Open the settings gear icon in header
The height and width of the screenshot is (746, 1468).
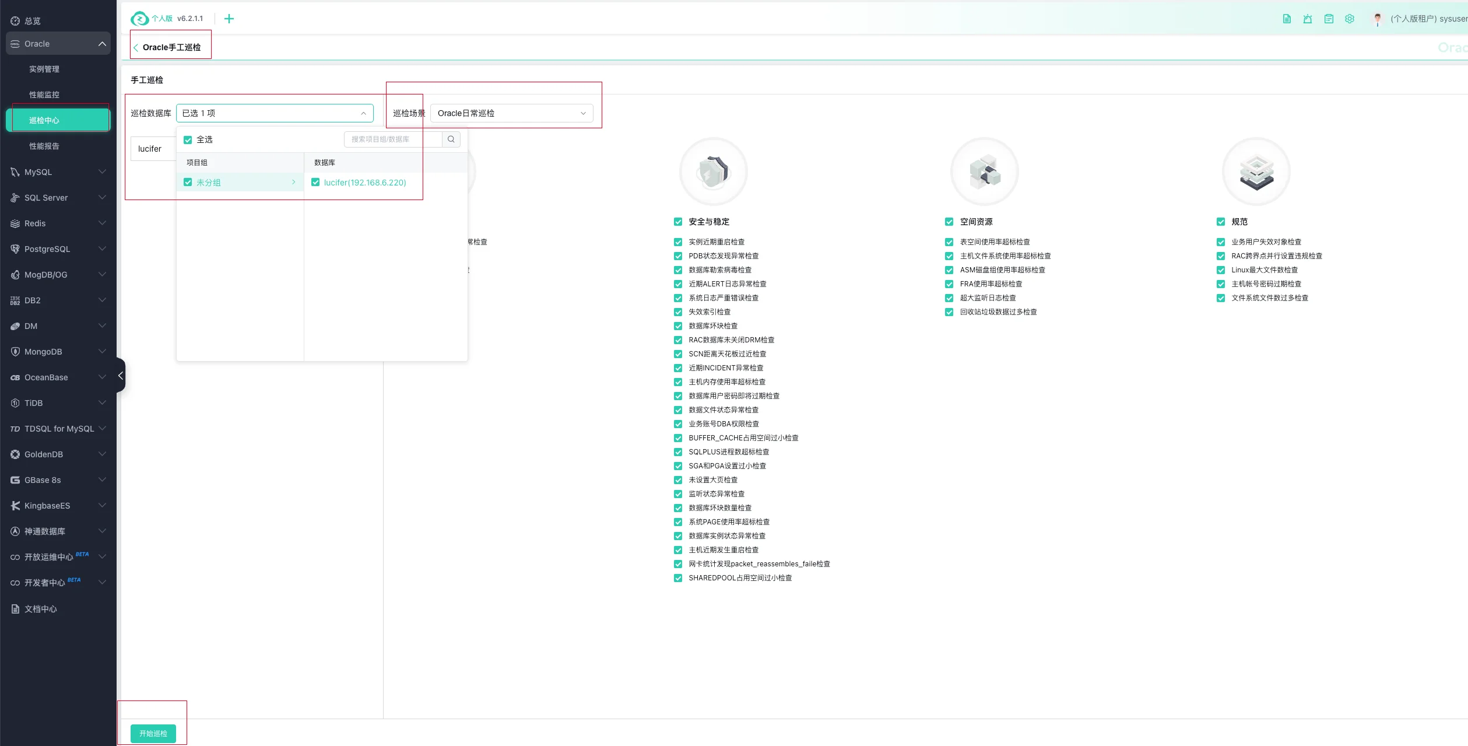pos(1350,19)
